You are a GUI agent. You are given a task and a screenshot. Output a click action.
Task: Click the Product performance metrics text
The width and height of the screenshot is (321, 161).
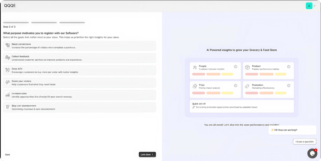(265, 69)
